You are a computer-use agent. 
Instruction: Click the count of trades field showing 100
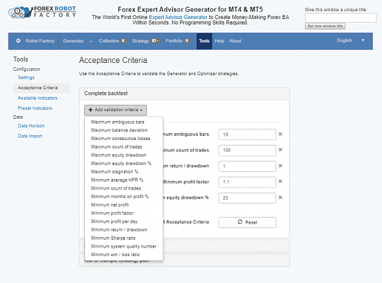(248, 150)
